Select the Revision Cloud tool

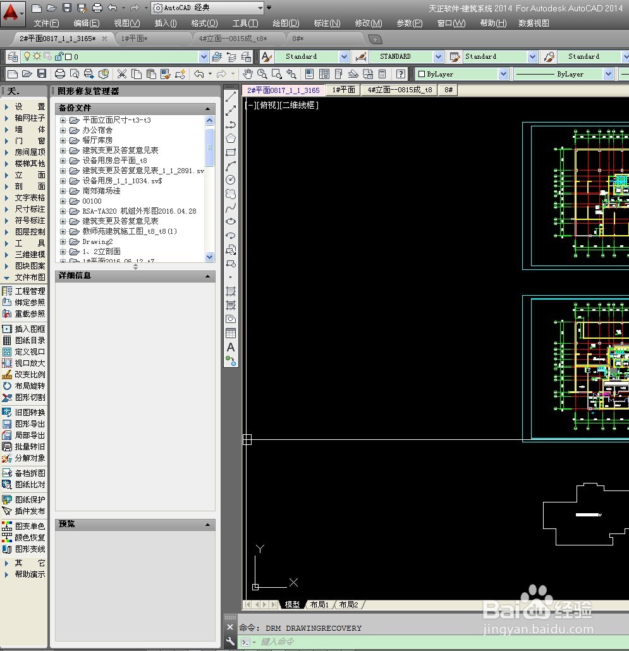pyautogui.click(x=231, y=194)
